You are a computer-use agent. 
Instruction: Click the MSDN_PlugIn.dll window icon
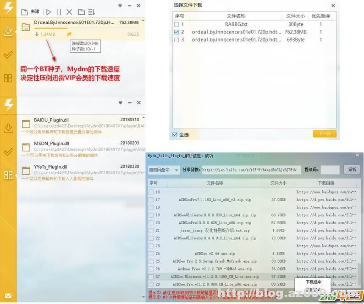coord(26,147)
